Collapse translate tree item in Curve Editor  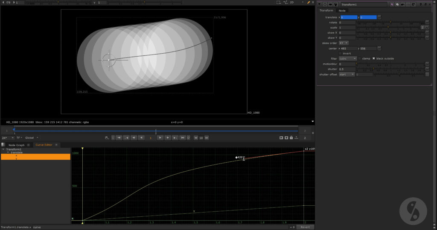click(x=8, y=152)
